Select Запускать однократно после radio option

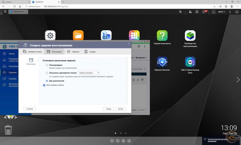47,73
